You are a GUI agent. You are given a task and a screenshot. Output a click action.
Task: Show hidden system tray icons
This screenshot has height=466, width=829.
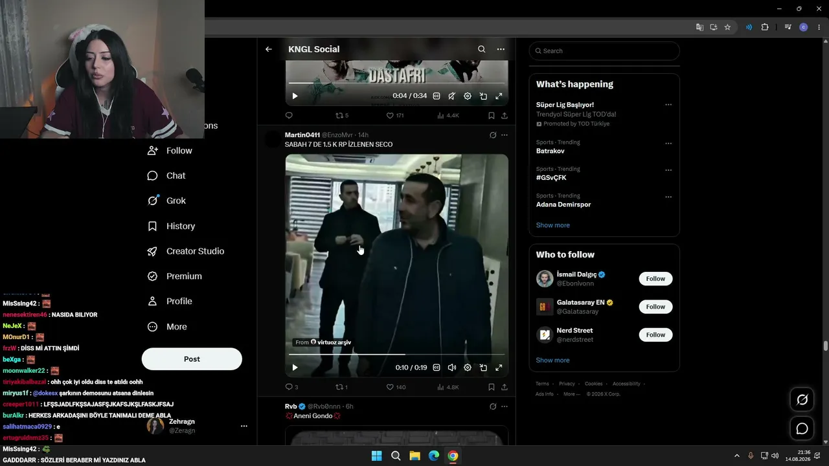736,456
